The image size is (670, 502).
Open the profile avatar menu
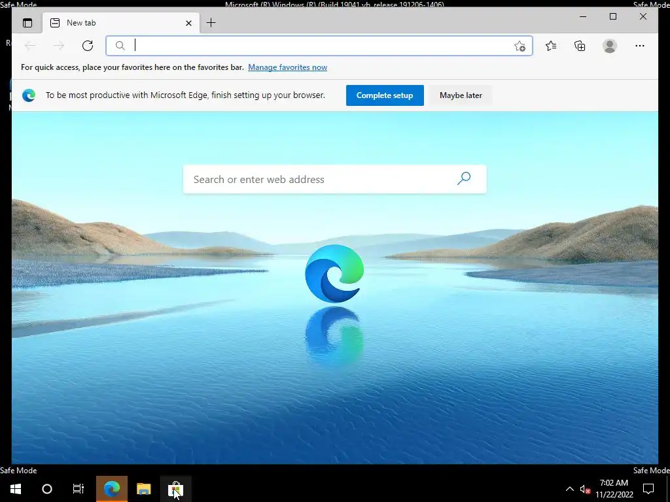tap(610, 46)
